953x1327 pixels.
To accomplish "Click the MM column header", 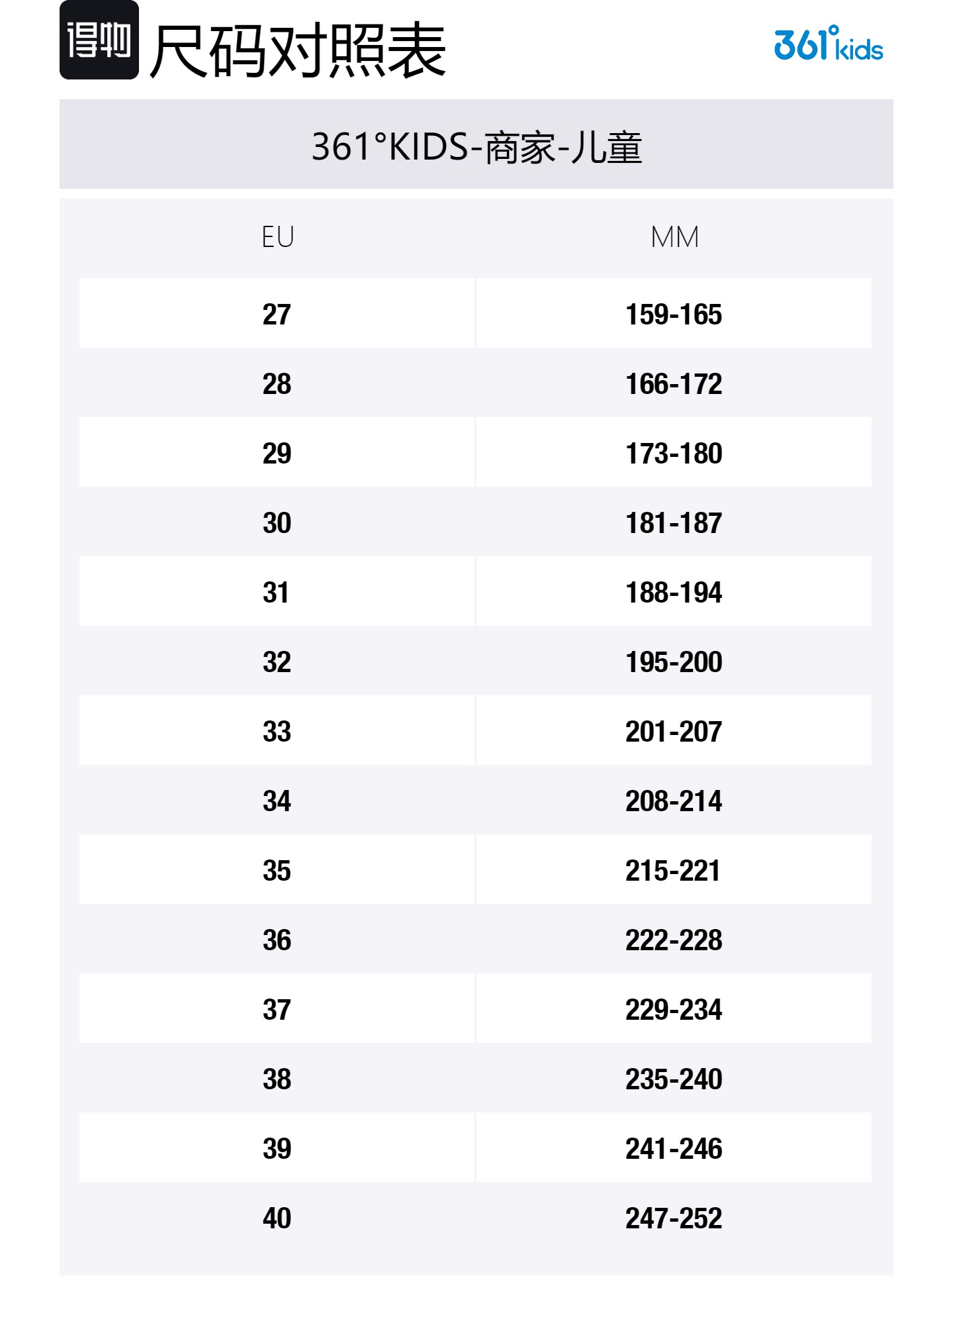I will (674, 237).
